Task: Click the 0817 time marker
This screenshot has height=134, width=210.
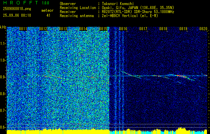Action: (x=143, y=29)
